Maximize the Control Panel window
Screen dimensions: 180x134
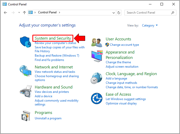162,4
